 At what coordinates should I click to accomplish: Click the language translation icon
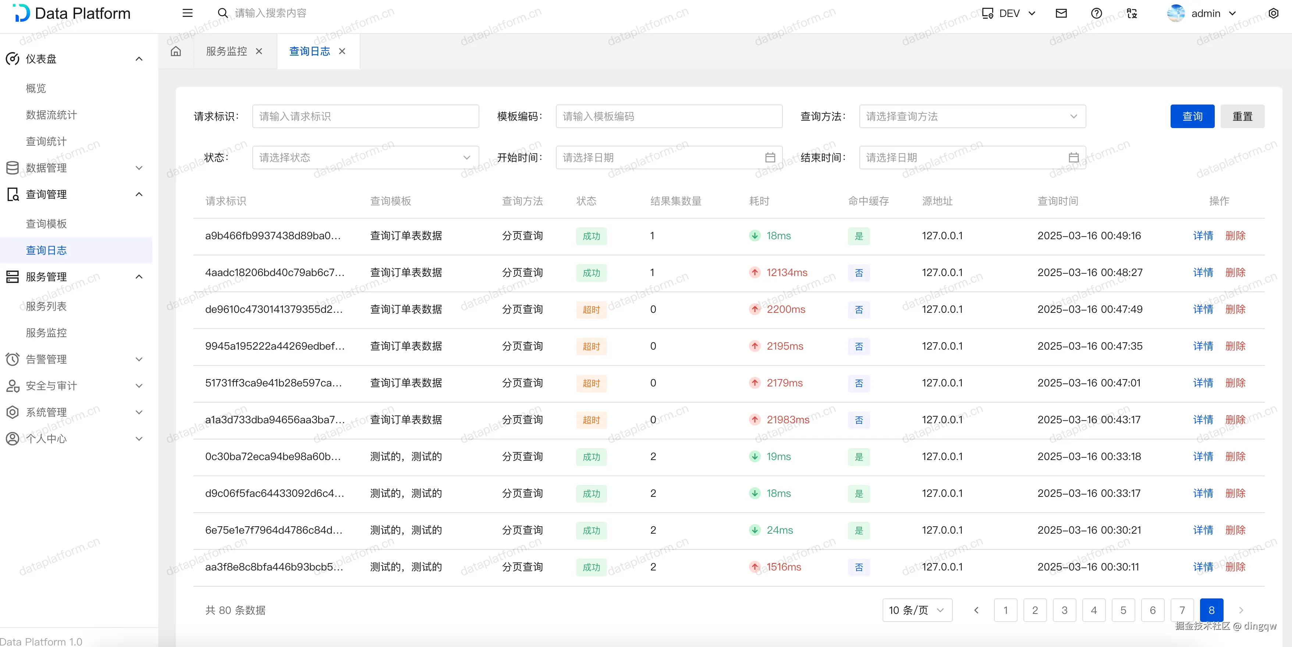tap(1132, 14)
